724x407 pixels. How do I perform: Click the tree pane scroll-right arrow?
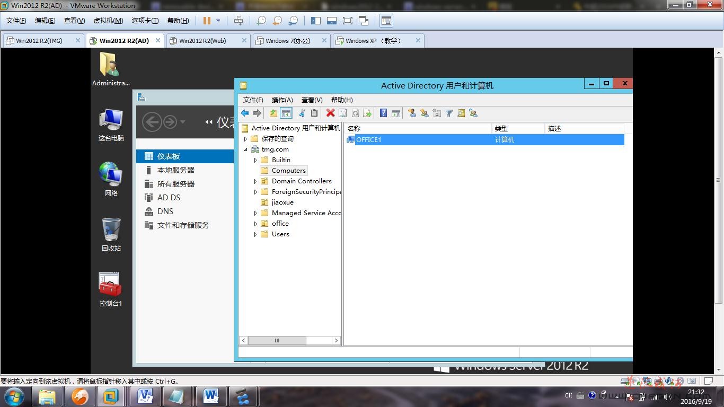pos(336,340)
